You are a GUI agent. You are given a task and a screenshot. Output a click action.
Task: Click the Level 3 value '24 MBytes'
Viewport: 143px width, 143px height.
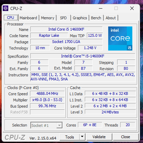click(x=110, y=112)
